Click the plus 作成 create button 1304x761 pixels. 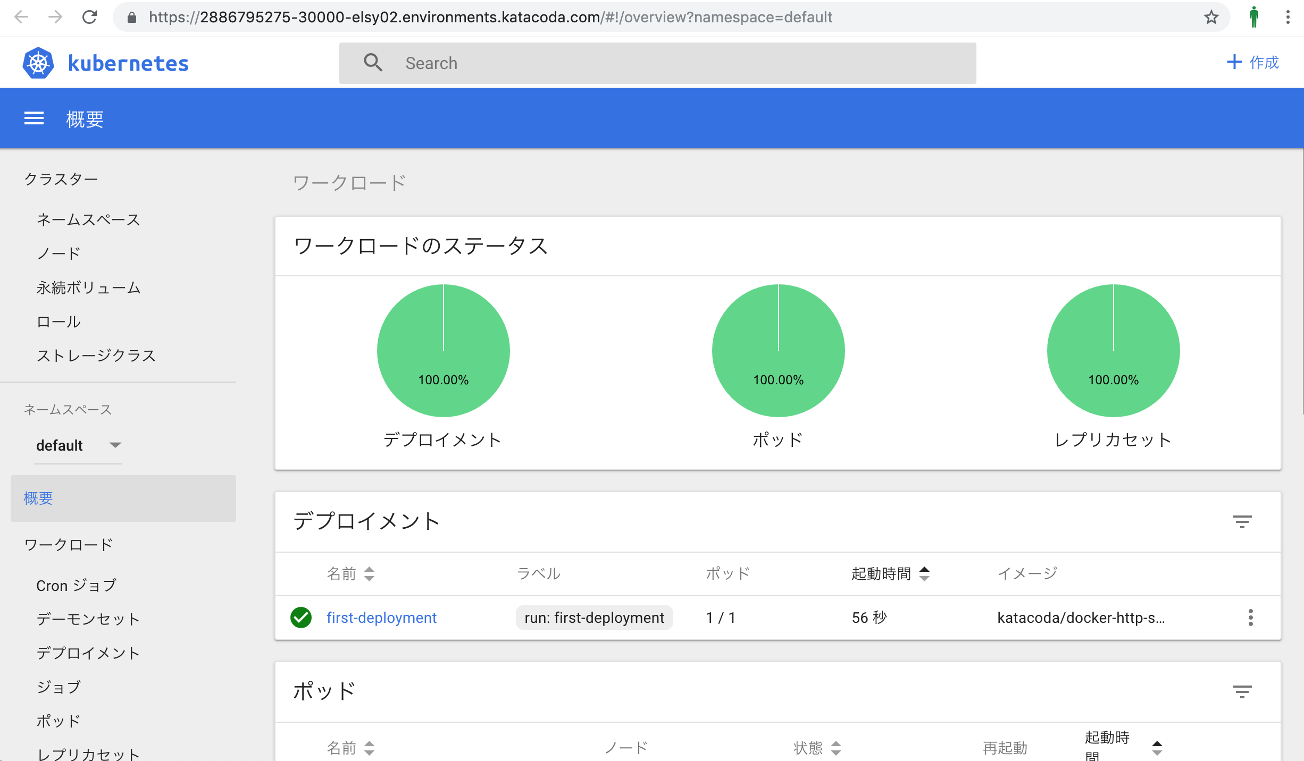tap(1252, 62)
